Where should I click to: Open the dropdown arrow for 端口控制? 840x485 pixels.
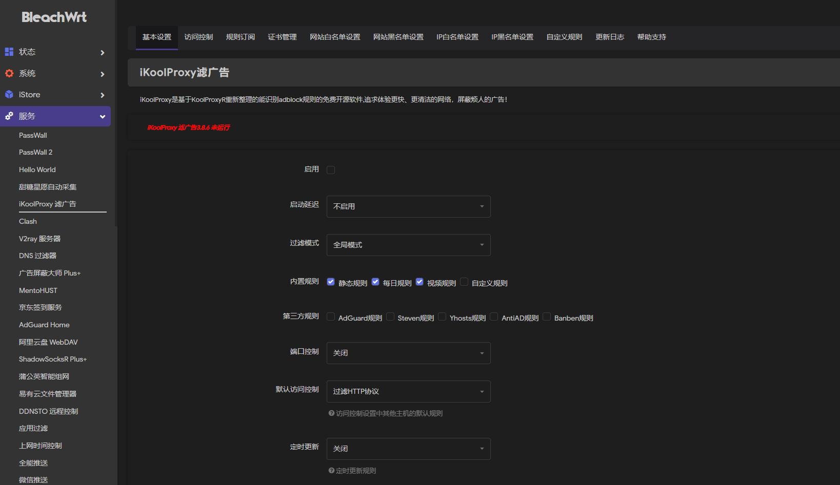click(481, 353)
